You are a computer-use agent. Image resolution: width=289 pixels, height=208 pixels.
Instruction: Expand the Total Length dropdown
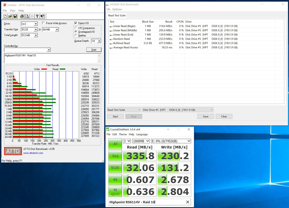(35, 35)
